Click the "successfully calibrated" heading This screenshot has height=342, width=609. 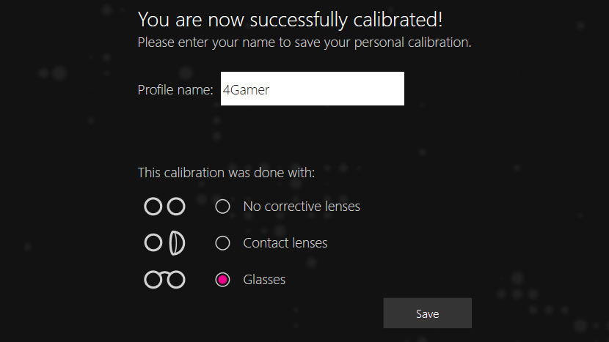point(290,20)
